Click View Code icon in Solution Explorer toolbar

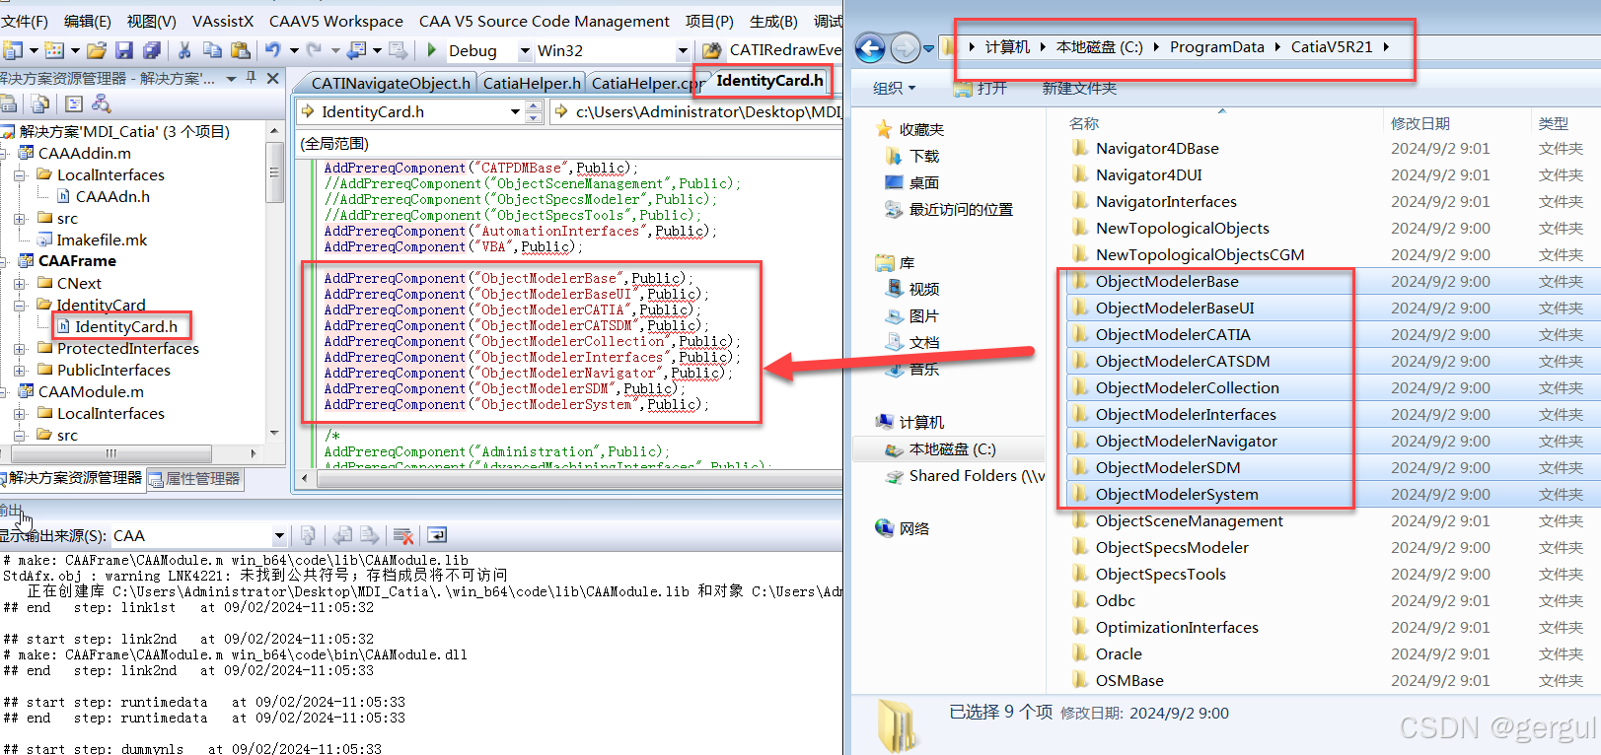74,103
